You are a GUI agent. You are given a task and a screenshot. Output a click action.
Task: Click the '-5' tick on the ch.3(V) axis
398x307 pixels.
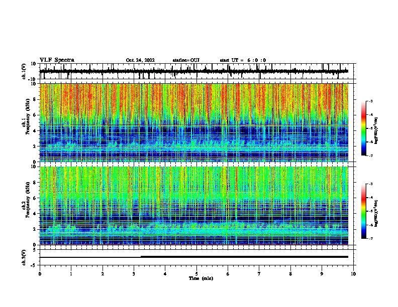click(34, 265)
